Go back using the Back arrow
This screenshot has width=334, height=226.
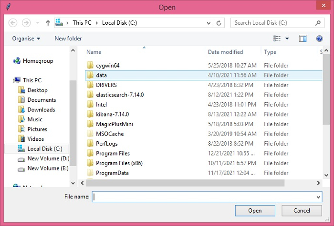click(13, 23)
